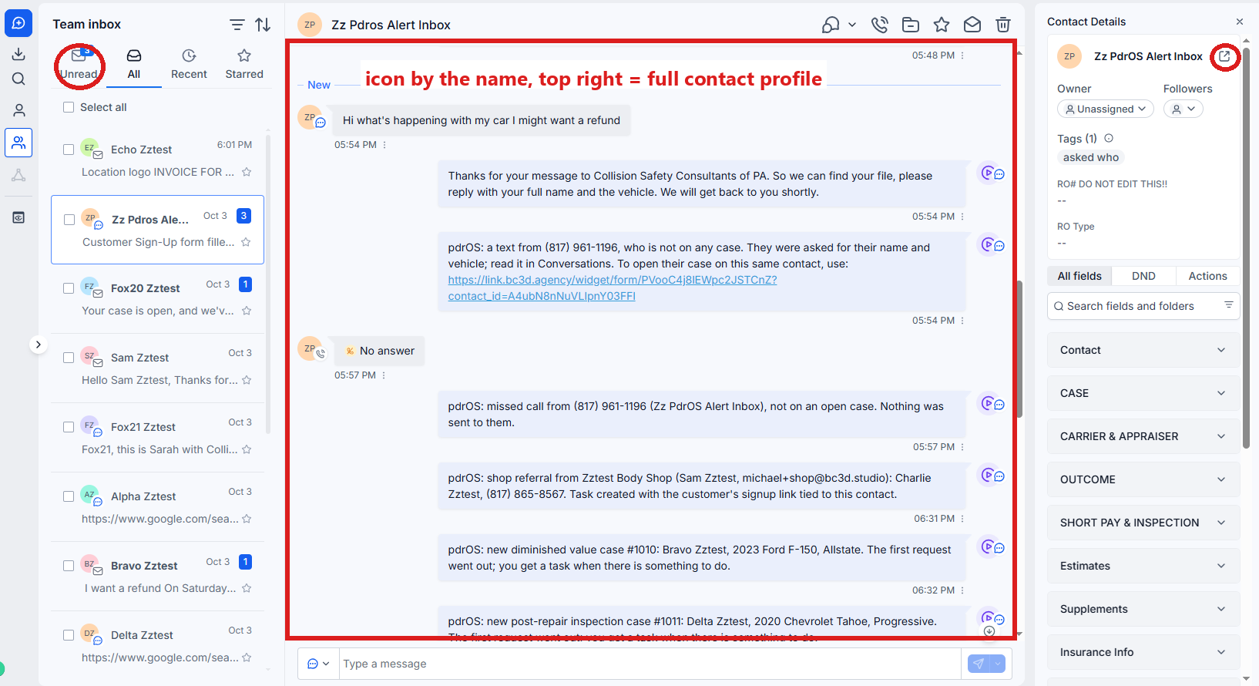Click the Type a message field

[651, 664]
